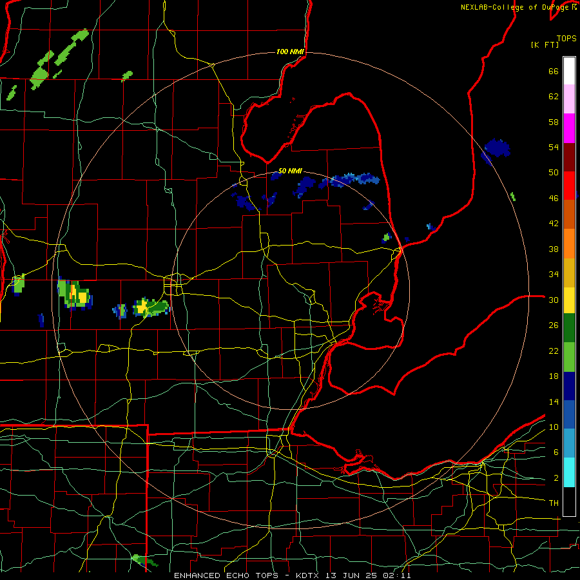
Task: Click the Enhanced Echo Tops KDTX timestamp caption
Action: pos(292,575)
